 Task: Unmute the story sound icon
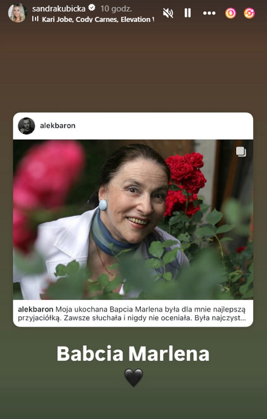pyautogui.click(x=168, y=13)
